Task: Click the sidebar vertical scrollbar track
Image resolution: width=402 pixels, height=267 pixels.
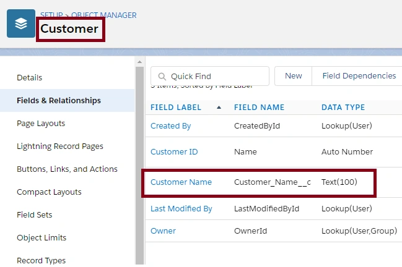Action: point(139,166)
